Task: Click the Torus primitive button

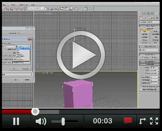Action: [x=145, y=40]
